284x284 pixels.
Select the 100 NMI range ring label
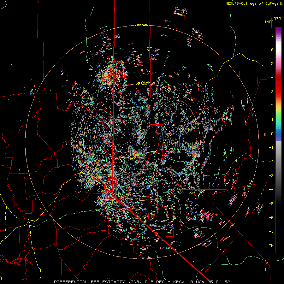coord(142,25)
